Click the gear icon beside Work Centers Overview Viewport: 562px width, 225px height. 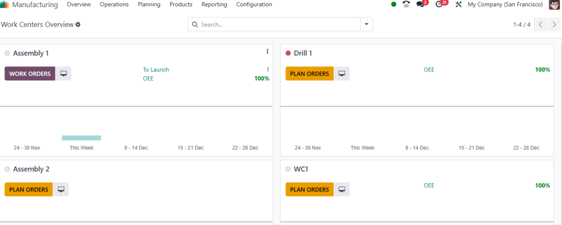pyautogui.click(x=78, y=25)
